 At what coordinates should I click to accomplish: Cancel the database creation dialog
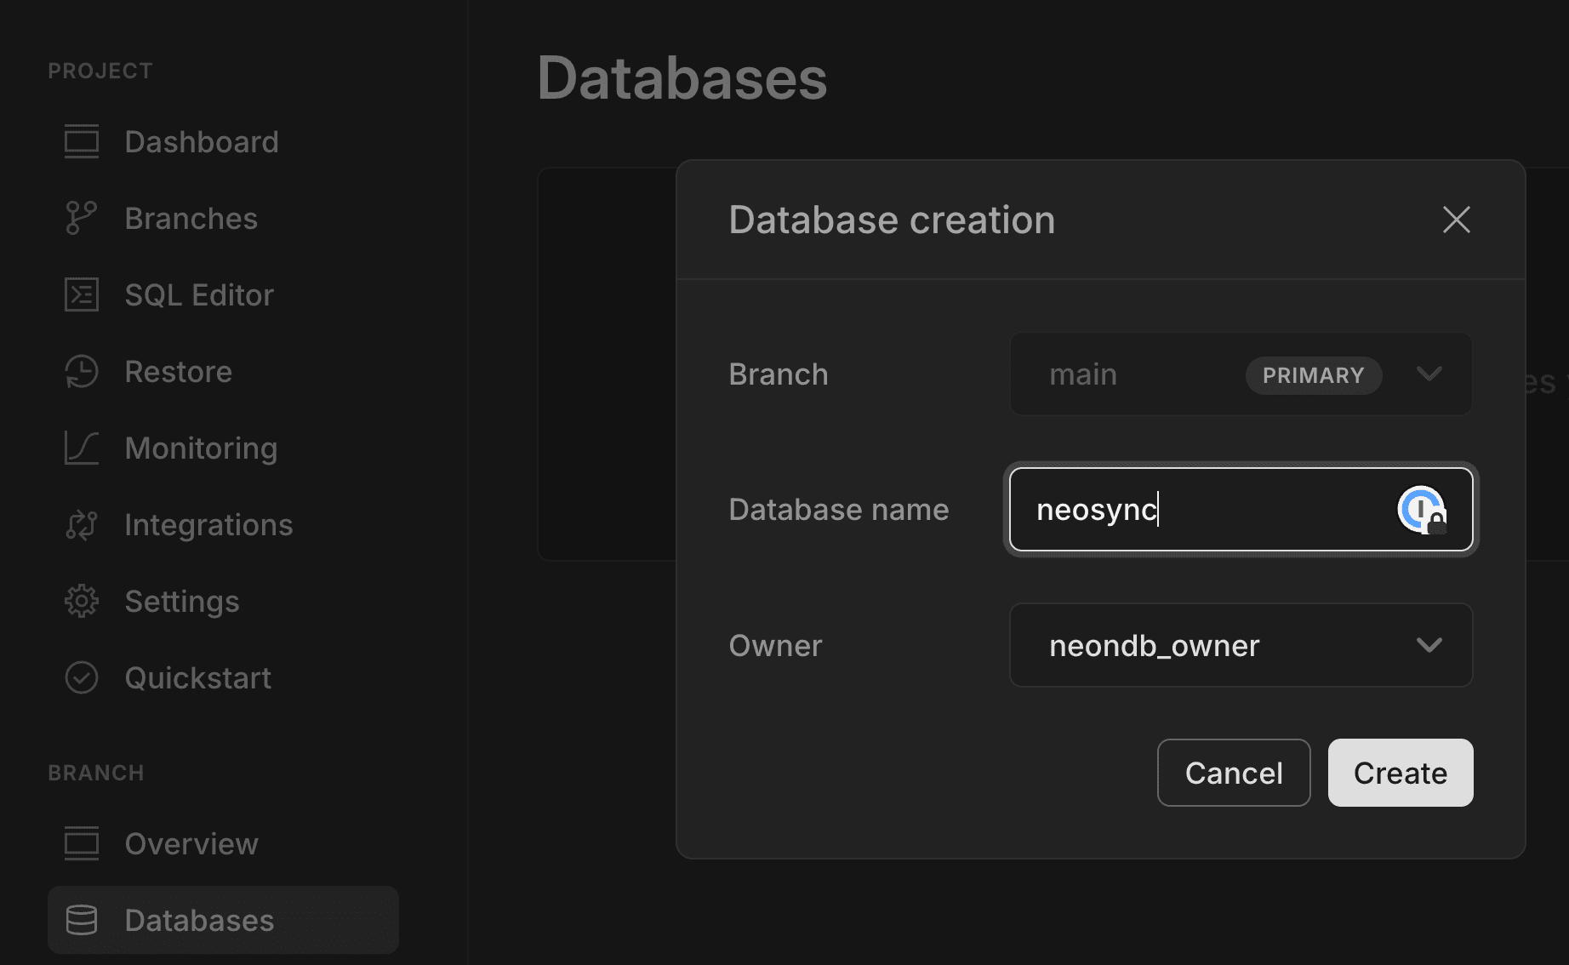(x=1233, y=773)
